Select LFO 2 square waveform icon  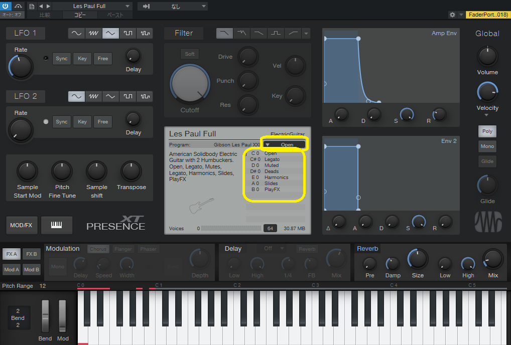coord(127,96)
